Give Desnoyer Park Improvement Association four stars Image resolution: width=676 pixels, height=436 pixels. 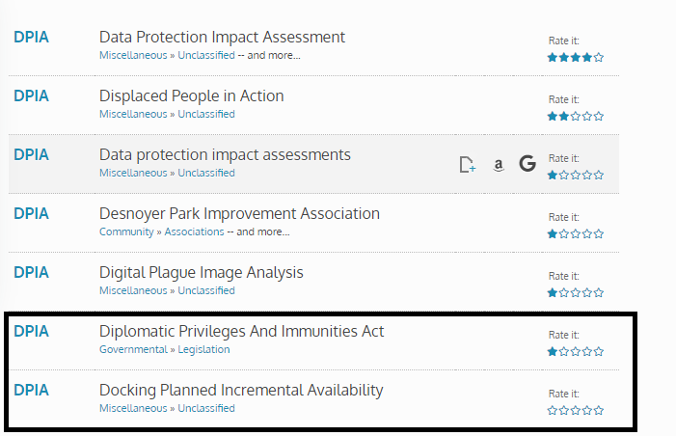586,233
